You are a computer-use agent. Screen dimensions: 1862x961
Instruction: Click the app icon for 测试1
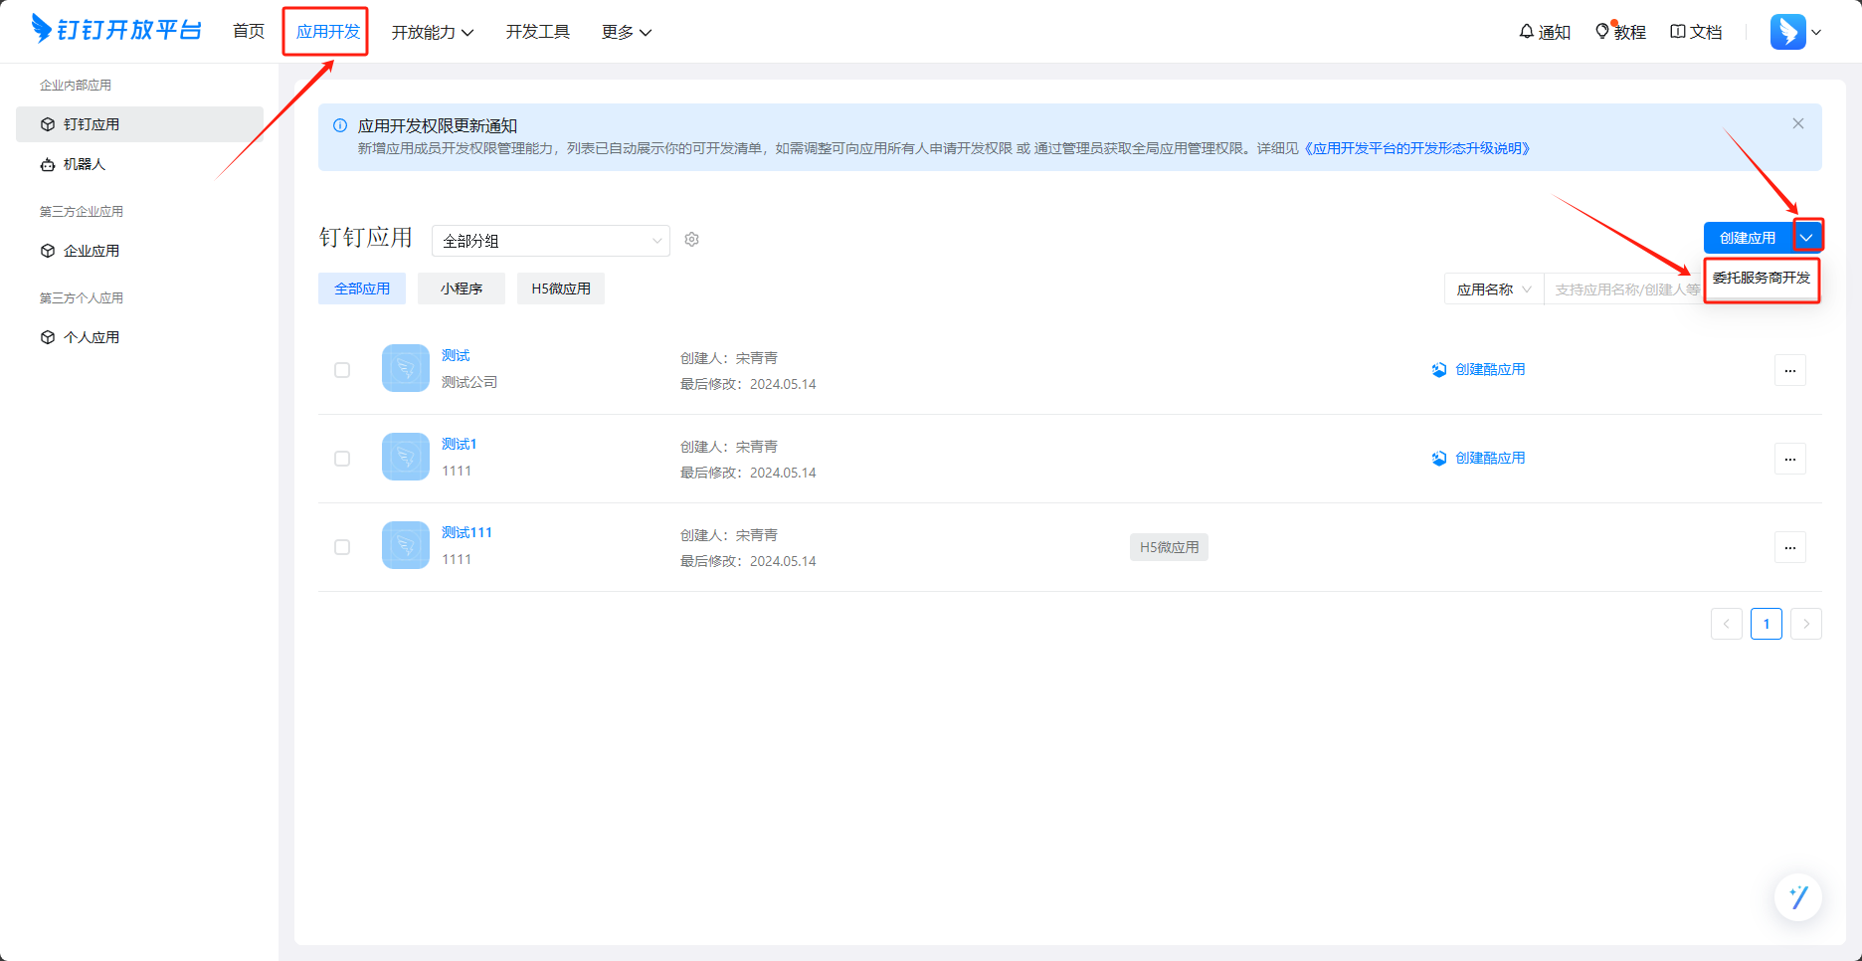click(x=406, y=457)
